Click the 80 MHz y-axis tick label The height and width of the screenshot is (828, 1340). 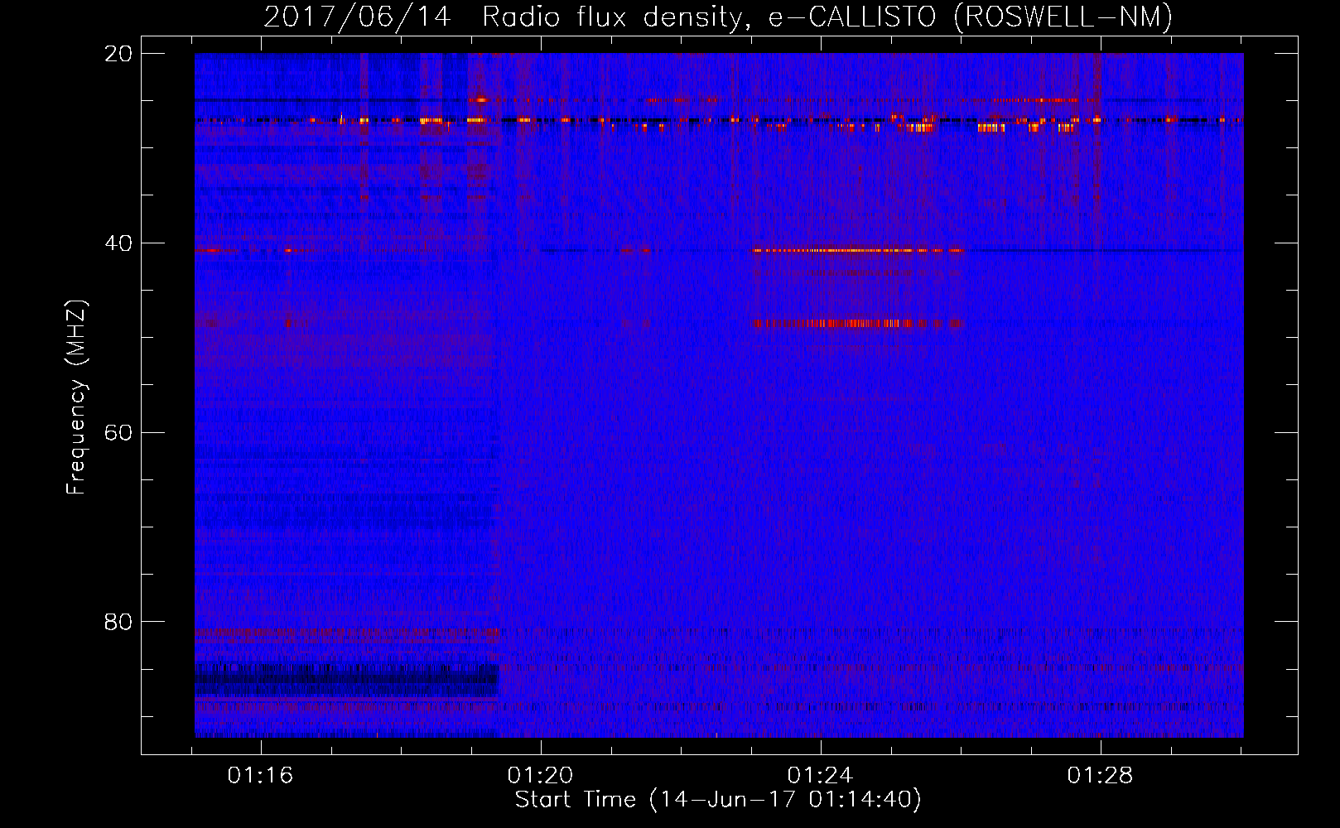pyautogui.click(x=118, y=622)
